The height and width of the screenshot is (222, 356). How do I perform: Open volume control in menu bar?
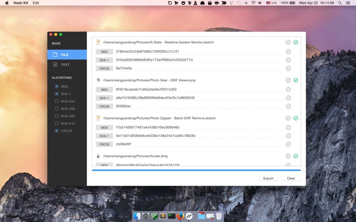pos(260,3)
